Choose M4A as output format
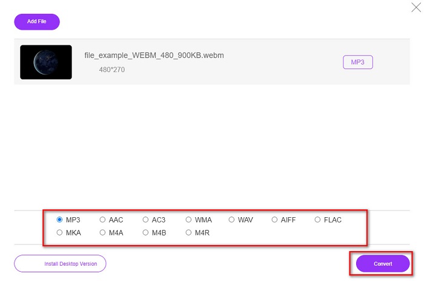This screenshot has height=285, width=424. (103, 232)
